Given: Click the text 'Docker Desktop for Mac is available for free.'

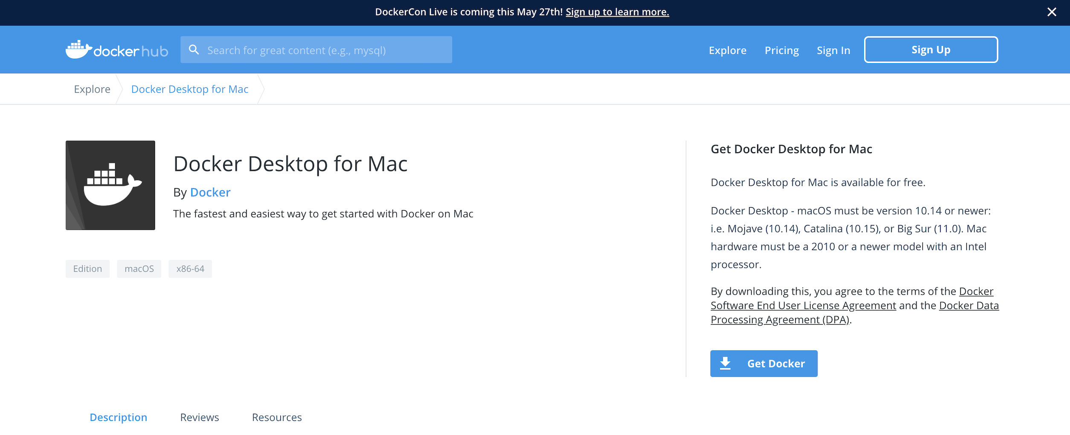Looking at the screenshot, I should tap(818, 182).
